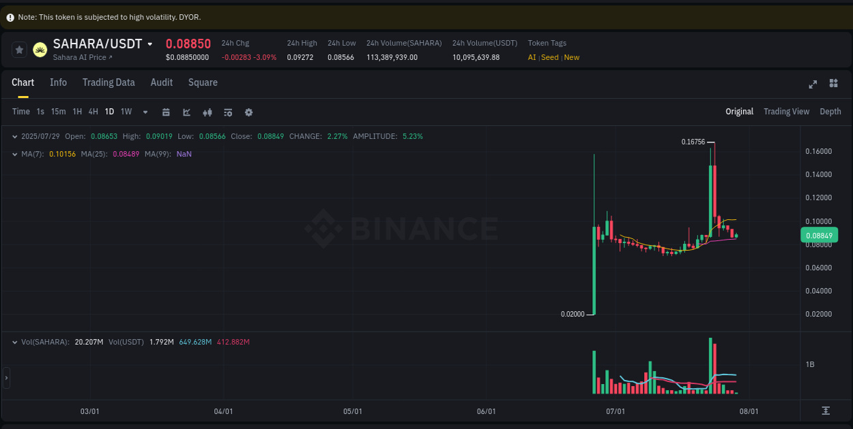Toggle the favorite star for SAHARA/USDT
853x429 pixels.
tap(19, 49)
